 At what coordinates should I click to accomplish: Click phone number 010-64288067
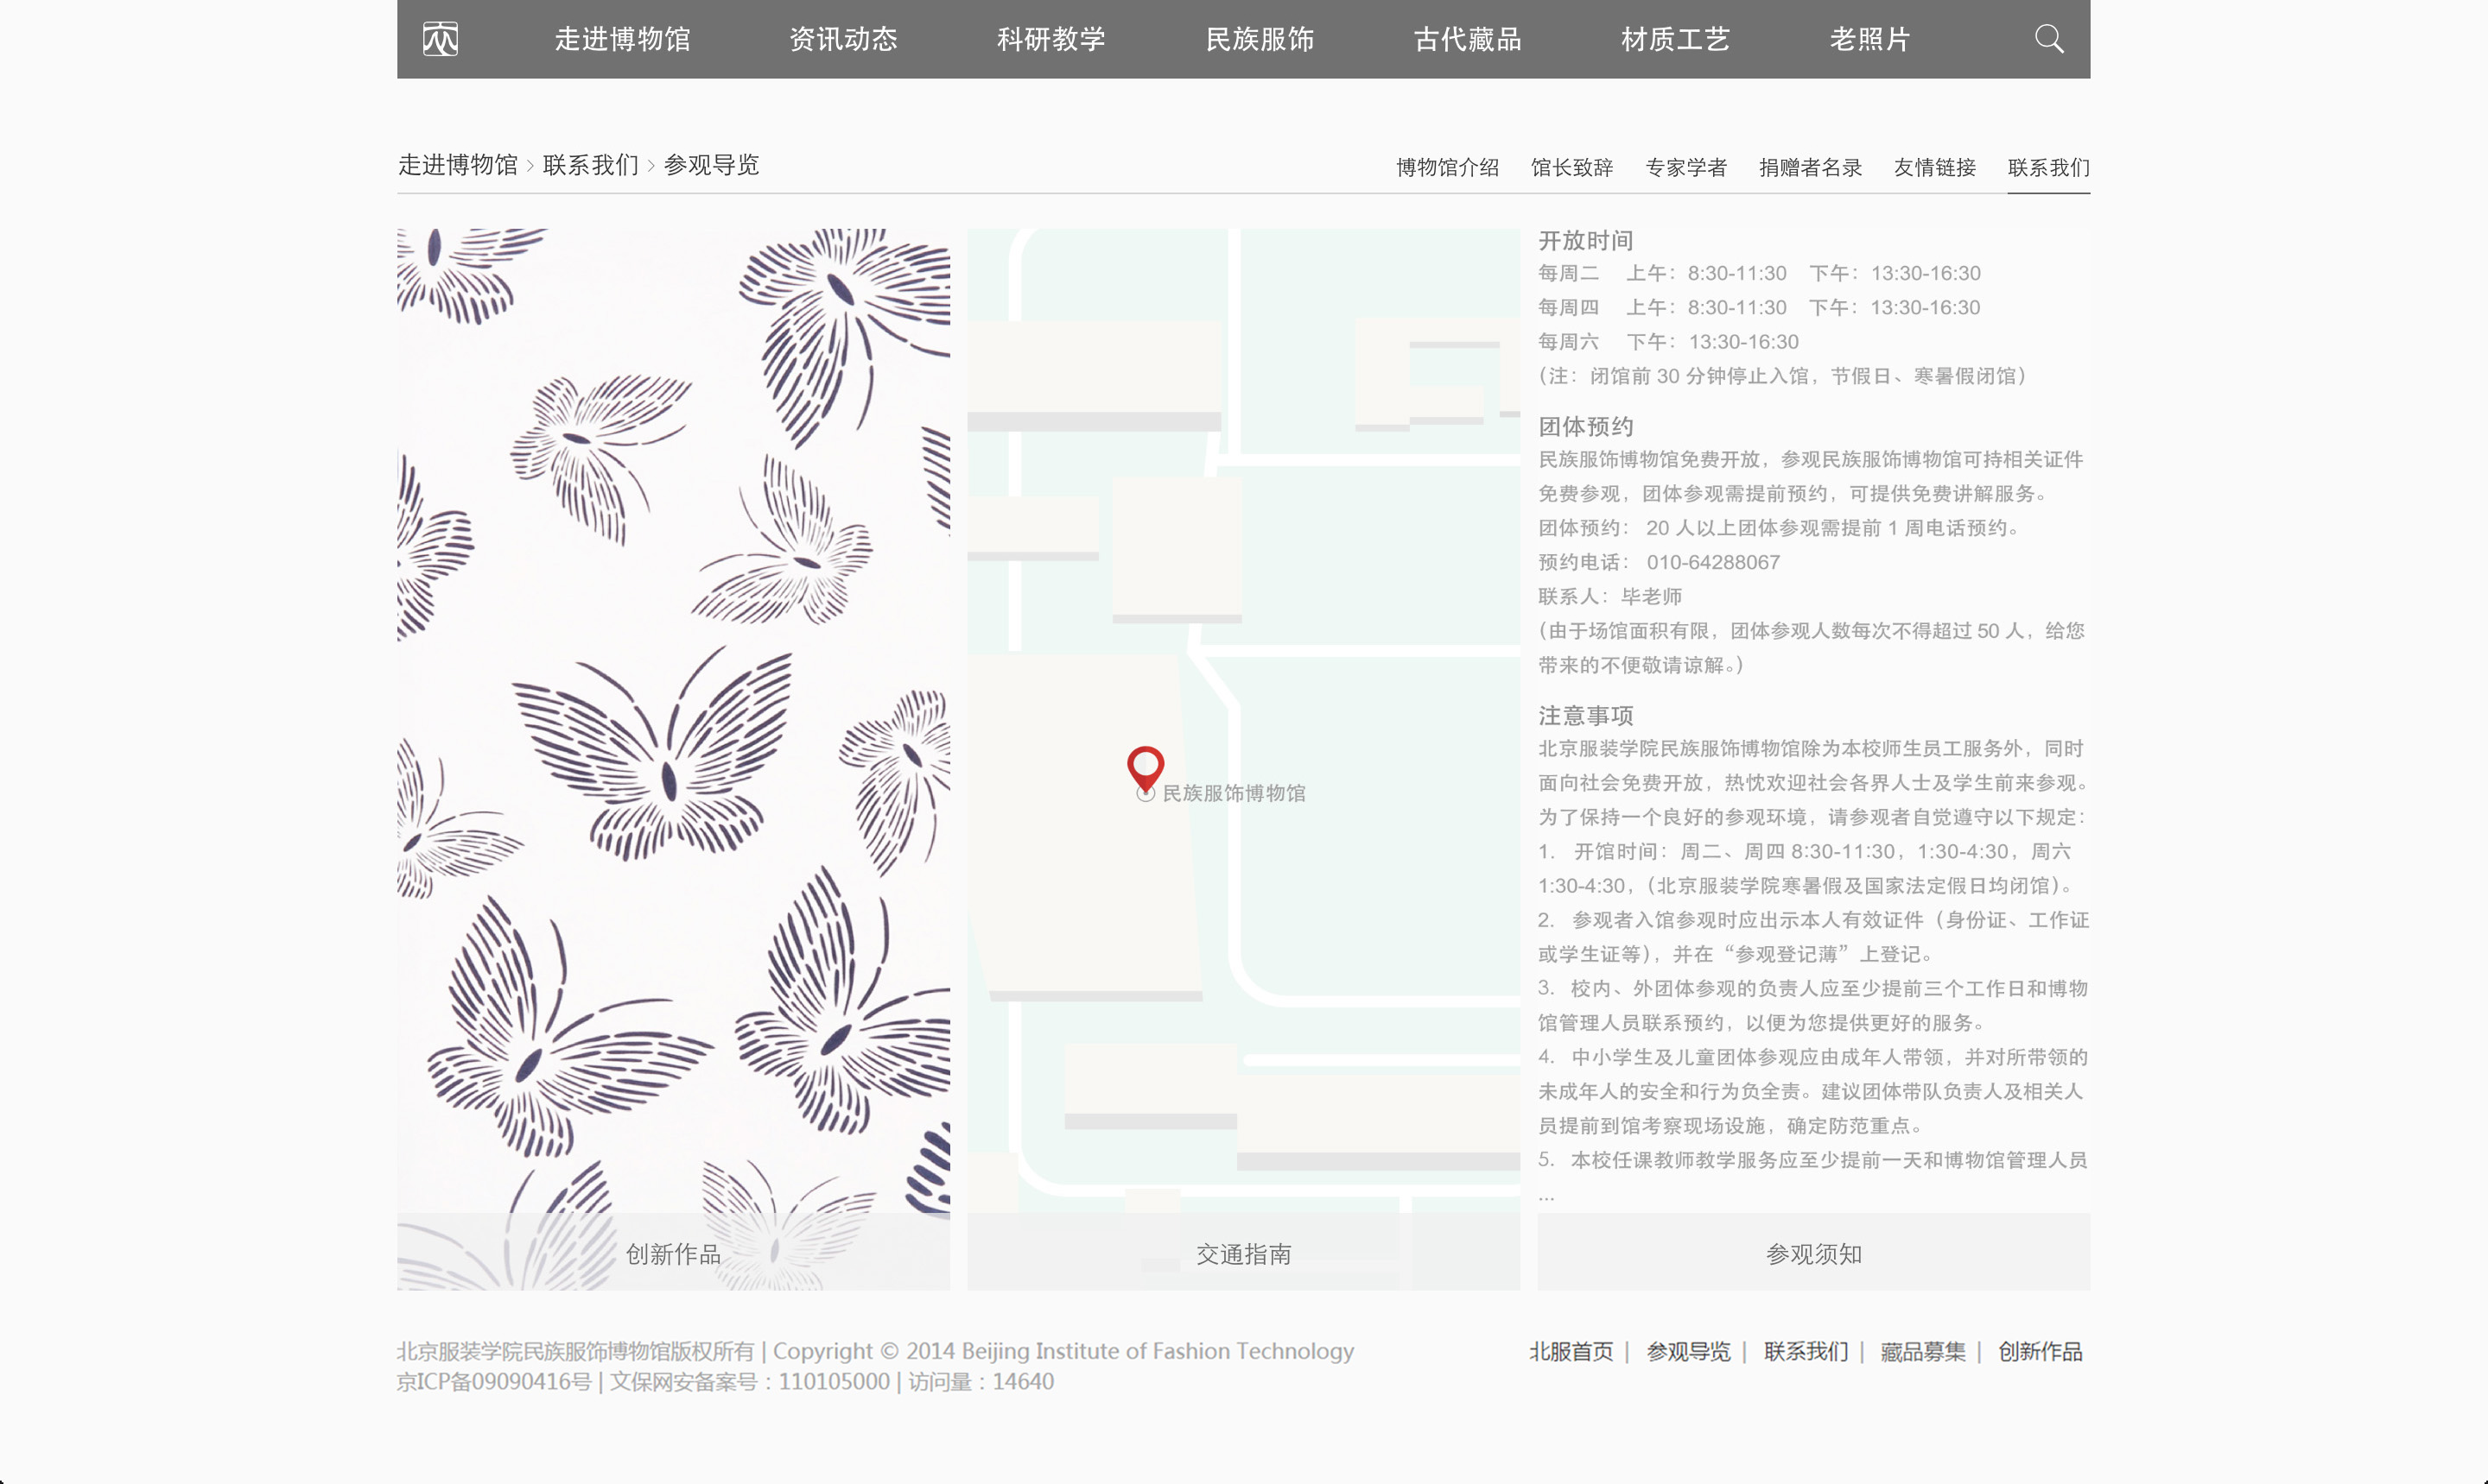click(1713, 562)
